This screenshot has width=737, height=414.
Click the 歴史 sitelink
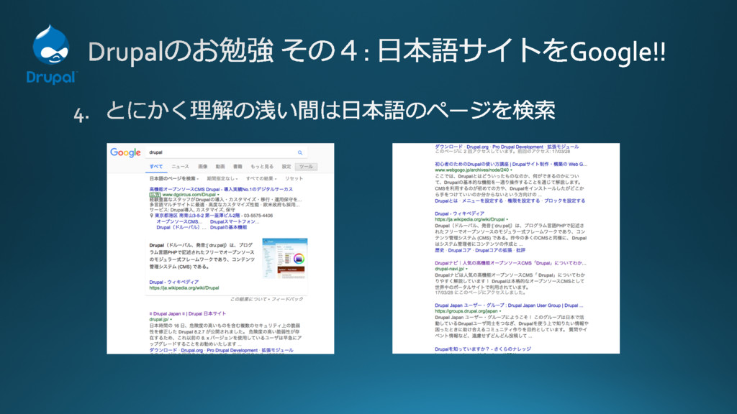point(440,251)
